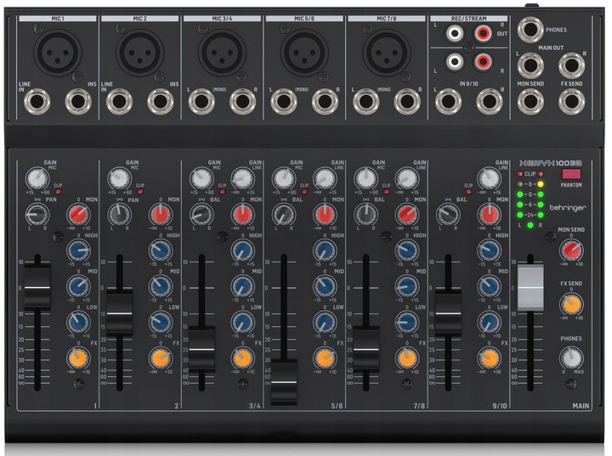The image size is (612, 456).
Task: Click the IN 9/10 right jack
Action: tap(490, 101)
